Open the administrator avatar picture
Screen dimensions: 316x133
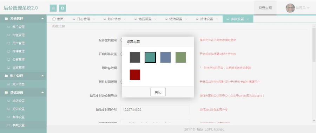click(290, 8)
